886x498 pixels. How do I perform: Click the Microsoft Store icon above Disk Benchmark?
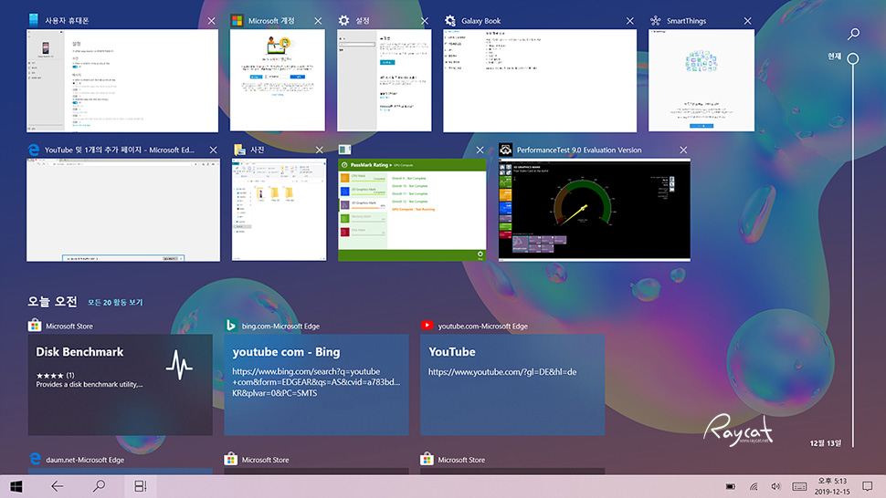[35, 326]
